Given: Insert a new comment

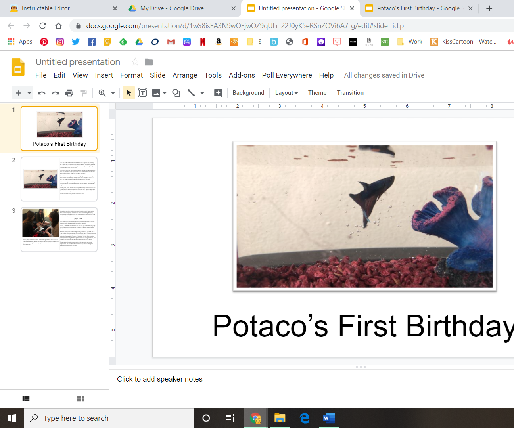Looking at the screenshot, I should (x=218, y=93).
